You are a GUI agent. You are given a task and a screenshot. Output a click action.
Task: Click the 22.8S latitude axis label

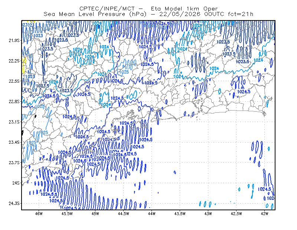click(14, 102)
